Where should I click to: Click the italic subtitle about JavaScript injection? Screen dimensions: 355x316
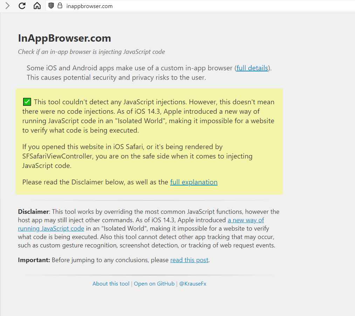(91, 52)
